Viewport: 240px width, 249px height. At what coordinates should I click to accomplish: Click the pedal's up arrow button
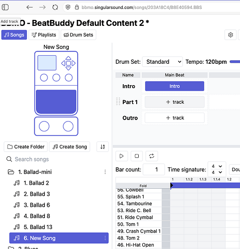pyautogui.click(x=68, y=58)
